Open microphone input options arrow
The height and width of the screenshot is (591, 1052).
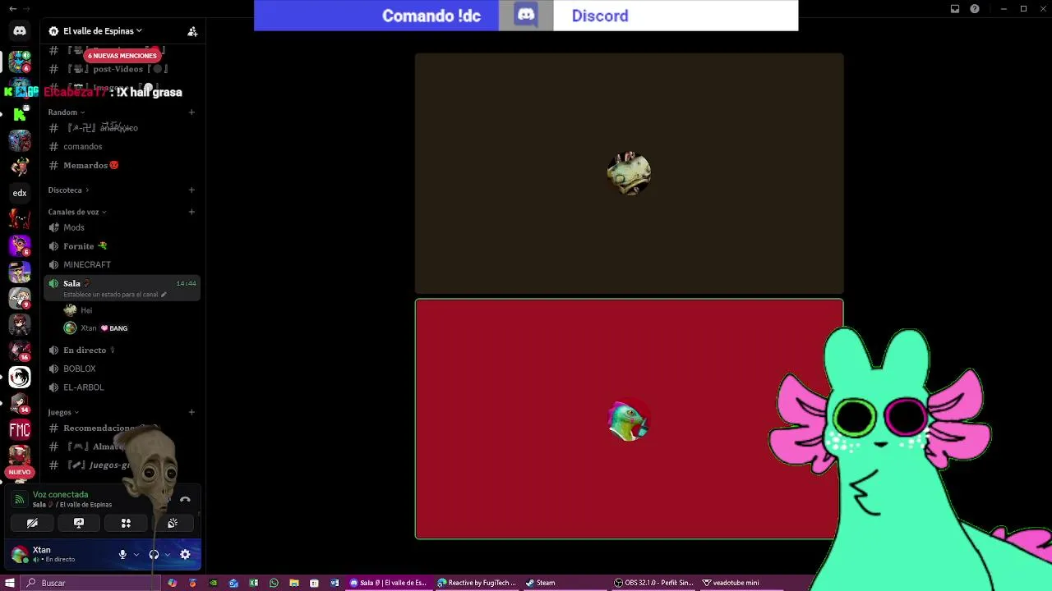pyautogui.click(x=136, y=555)
